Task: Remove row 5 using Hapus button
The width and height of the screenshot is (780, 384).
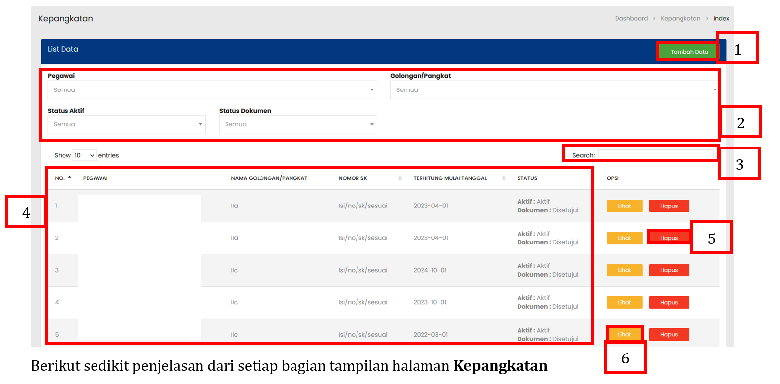Action: [x=669, y=334]
